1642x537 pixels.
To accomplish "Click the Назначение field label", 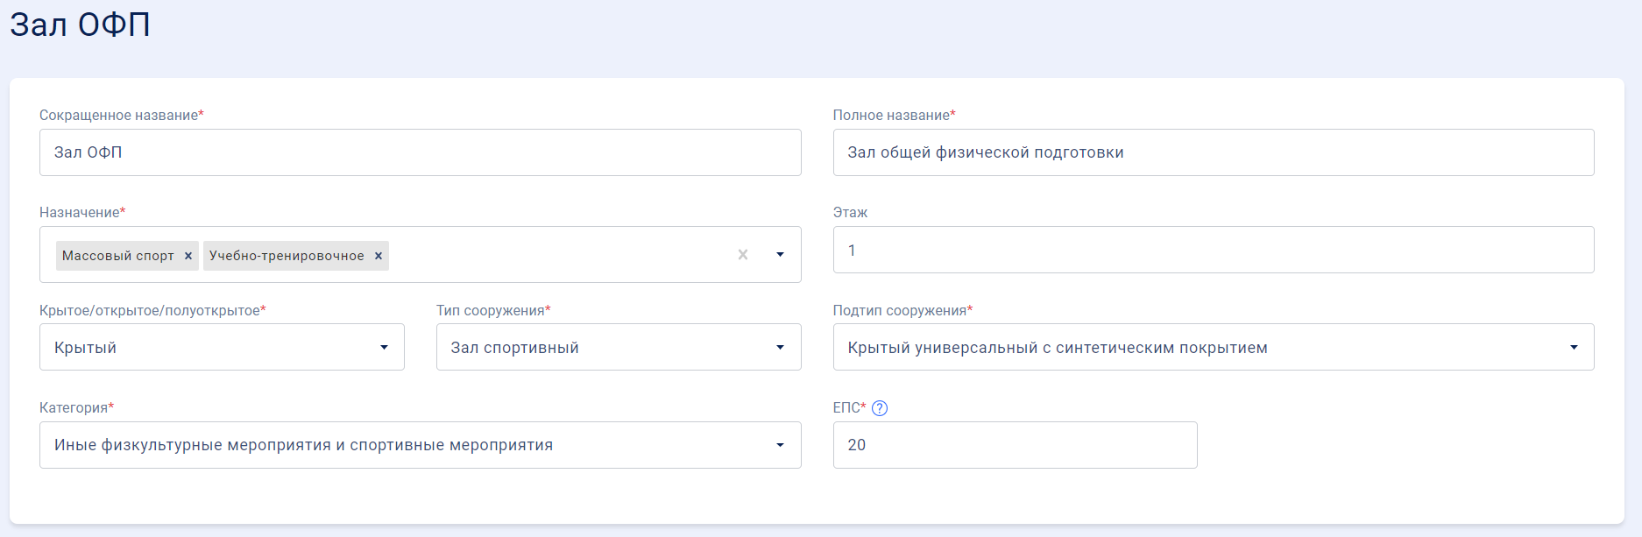I will [x=82, y=213].
